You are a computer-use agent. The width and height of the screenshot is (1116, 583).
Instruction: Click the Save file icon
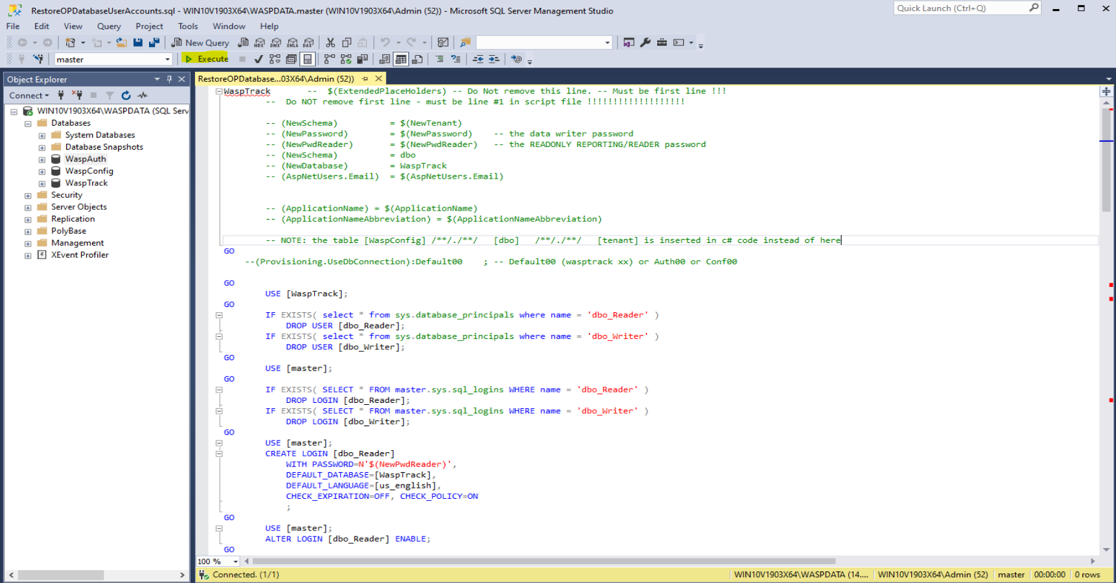click(x=138, y=43)
